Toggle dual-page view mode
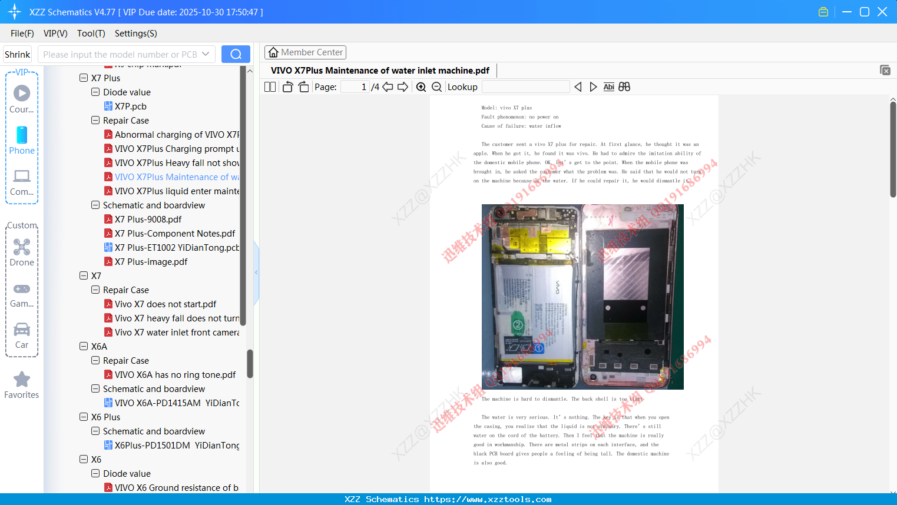 pyautogui.click(x=269, y=87)
